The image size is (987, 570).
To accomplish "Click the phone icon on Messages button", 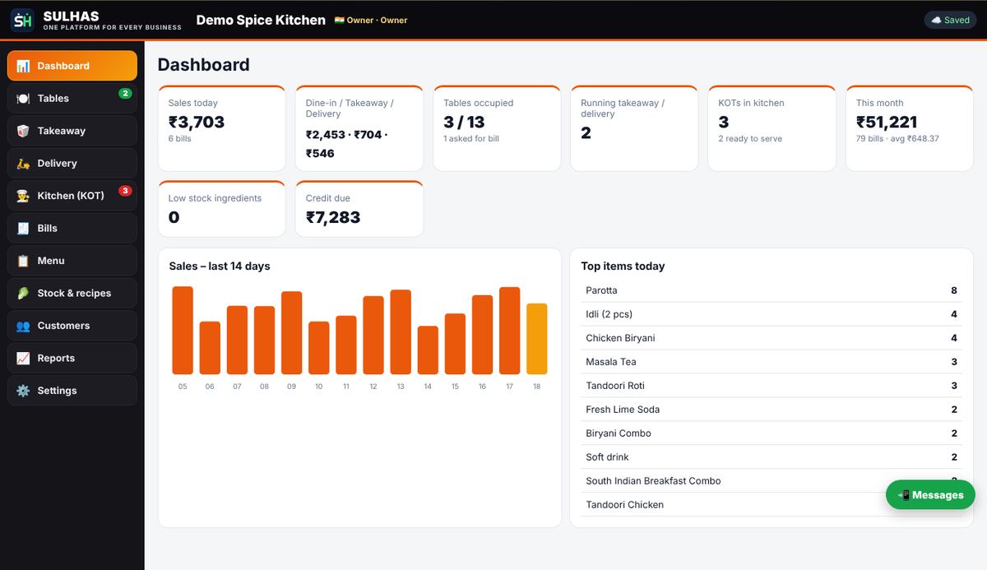I will point(904,495).
